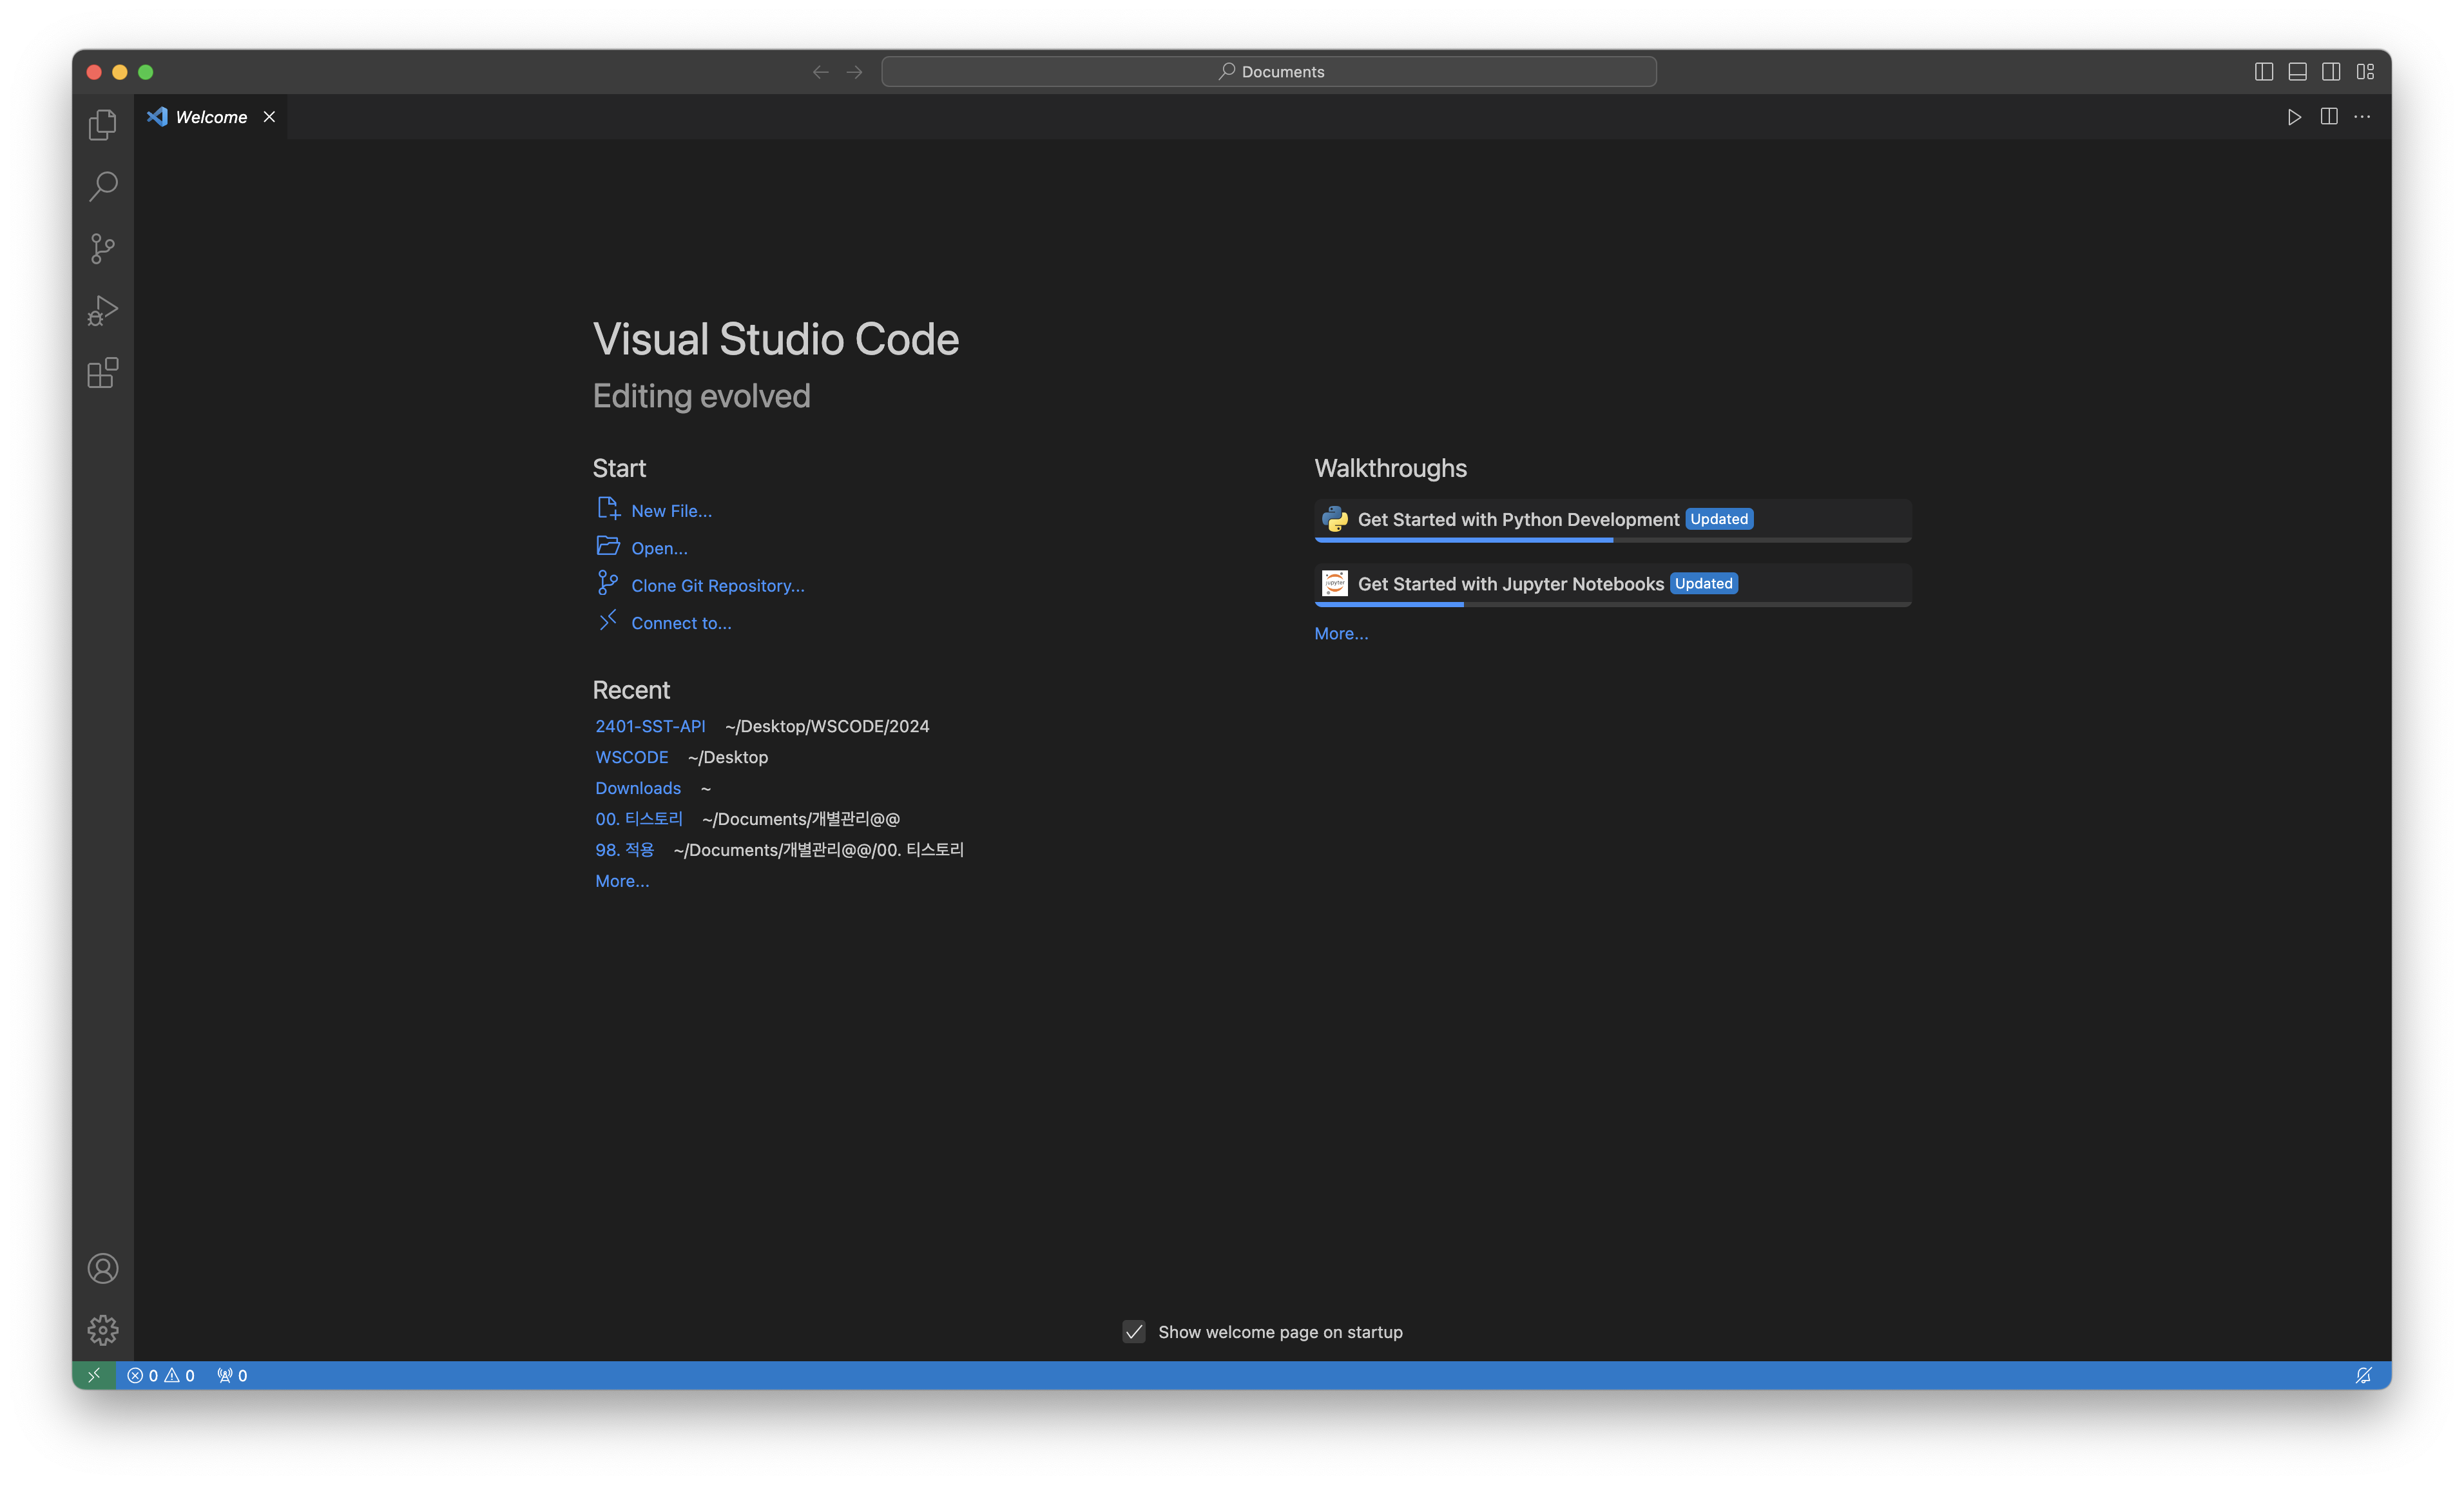The width and height of the screenshot is (2464, 1485).
Task: Open the editor More Actions ellipsis menu
Action: [x=2362, y=117]
